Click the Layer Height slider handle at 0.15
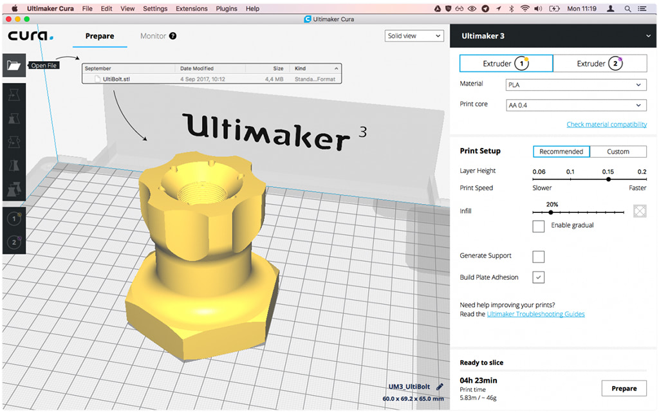Screen dimensions: 659x413 (608, 179)
